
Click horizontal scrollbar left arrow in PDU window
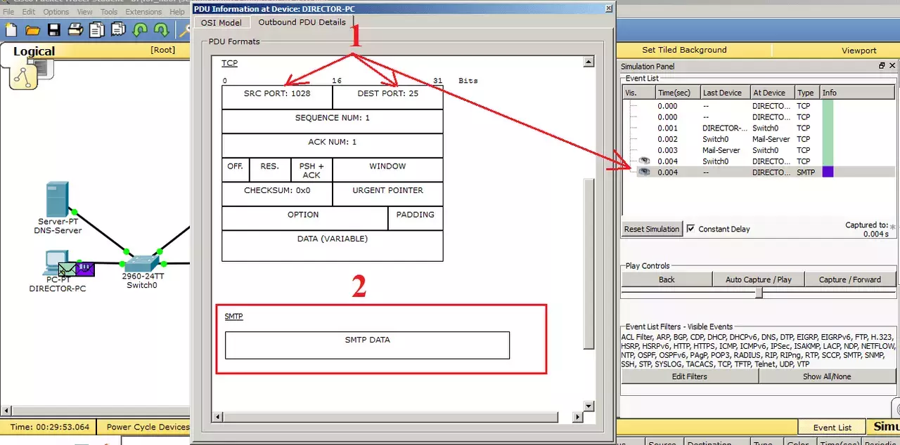click(217, 417)
